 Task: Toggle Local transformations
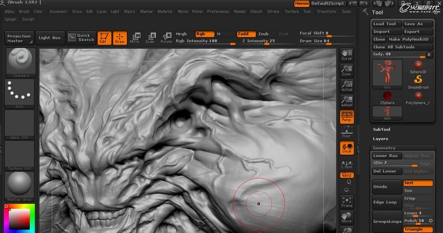click(x=347, y=148)
